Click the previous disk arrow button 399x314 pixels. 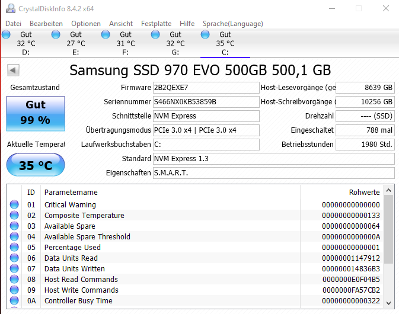(x=13, y=70)
